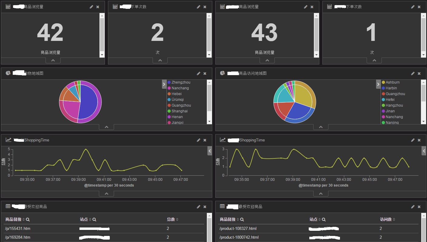The image size is (427, 242).
Task: Collapse the panel showing 2
Action: (x=160, y=61)
